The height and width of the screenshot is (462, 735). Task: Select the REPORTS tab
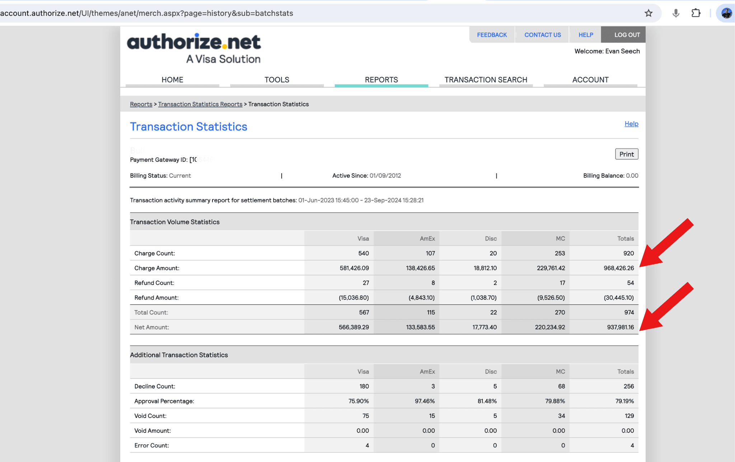point(381,80)
